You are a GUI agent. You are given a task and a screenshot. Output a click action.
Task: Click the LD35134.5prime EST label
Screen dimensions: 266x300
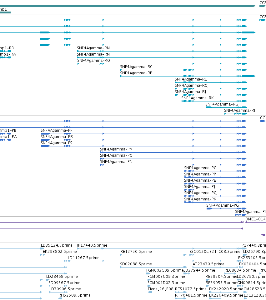[57, 245]
